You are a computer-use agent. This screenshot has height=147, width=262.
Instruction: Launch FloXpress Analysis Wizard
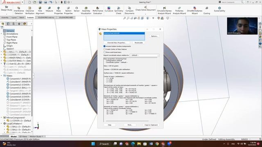[x=179, y=11]
